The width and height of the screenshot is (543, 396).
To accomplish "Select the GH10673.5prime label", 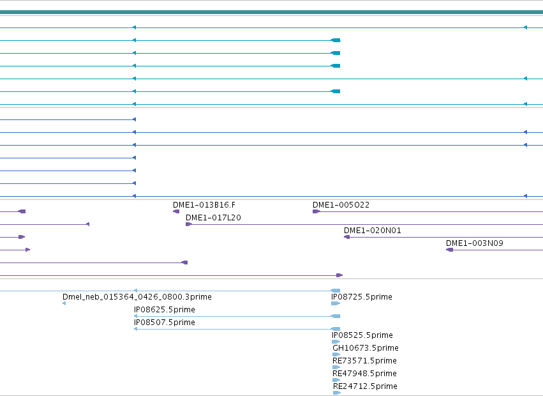I will [366, 348].
